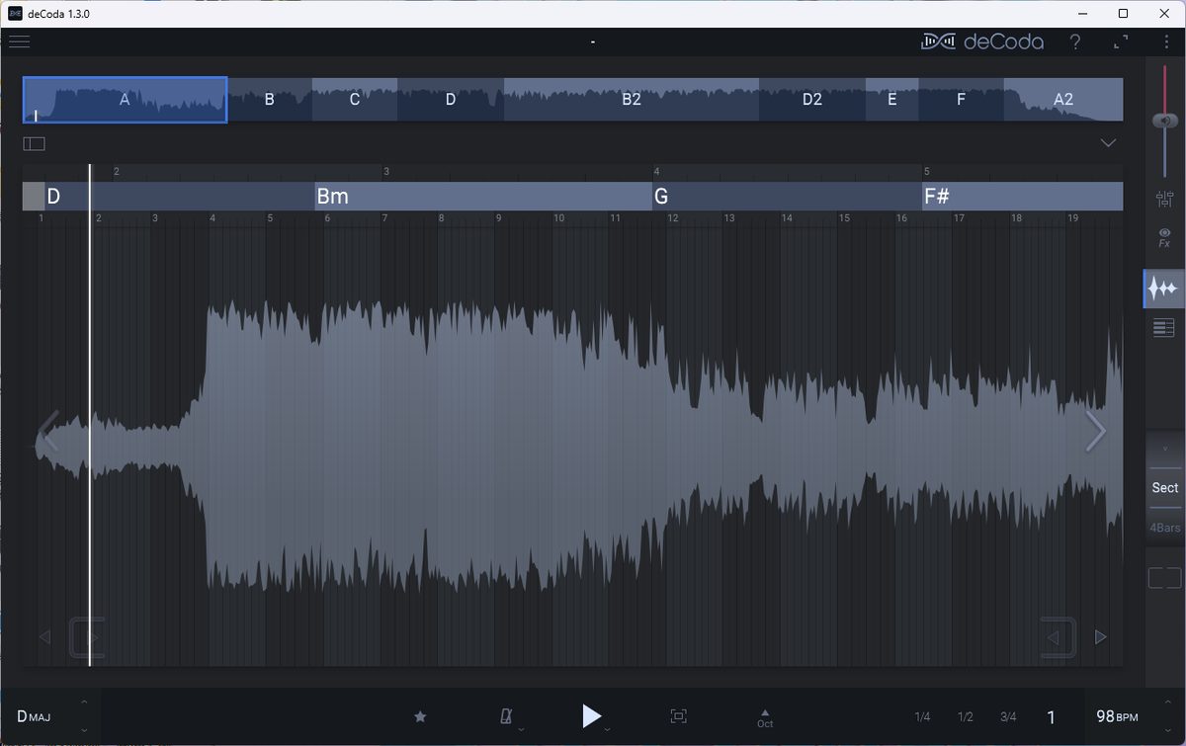The image size is (1186, 746).
Task: Select the D chord block
Action: (x=179, y=196)
